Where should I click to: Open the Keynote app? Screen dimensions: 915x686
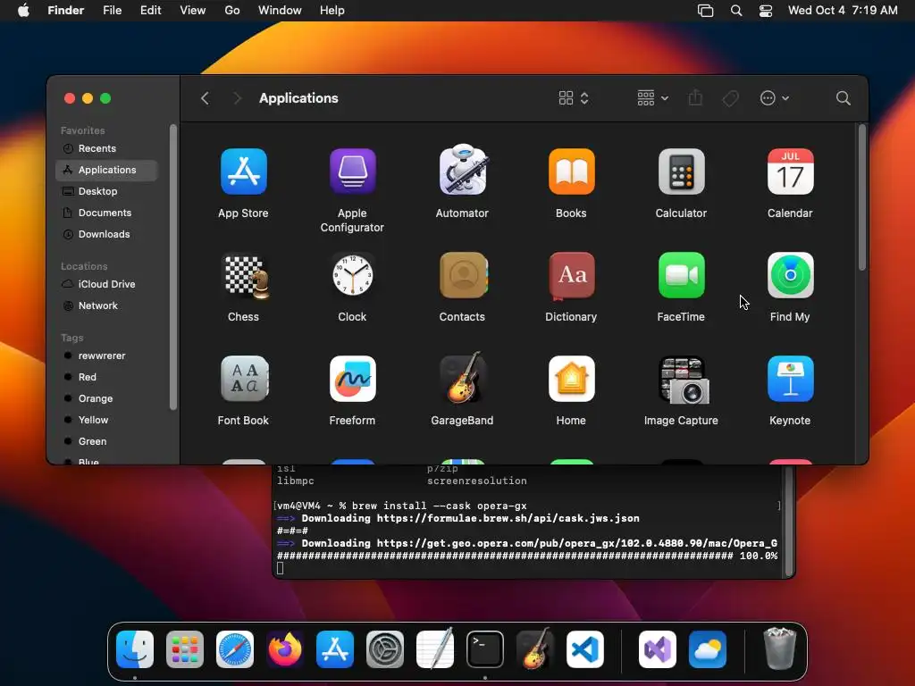(x=790, y=379)
